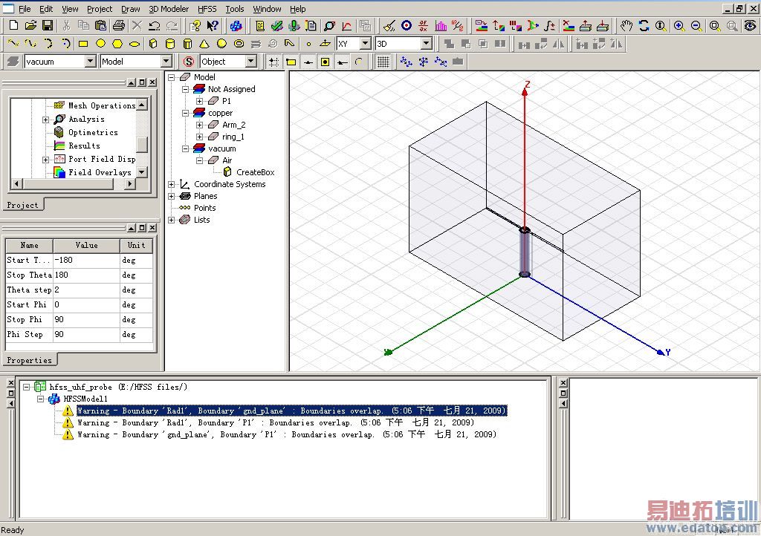
Task: Select the Rad1 gnd_plane overlap warning
Action: [291, 411]
